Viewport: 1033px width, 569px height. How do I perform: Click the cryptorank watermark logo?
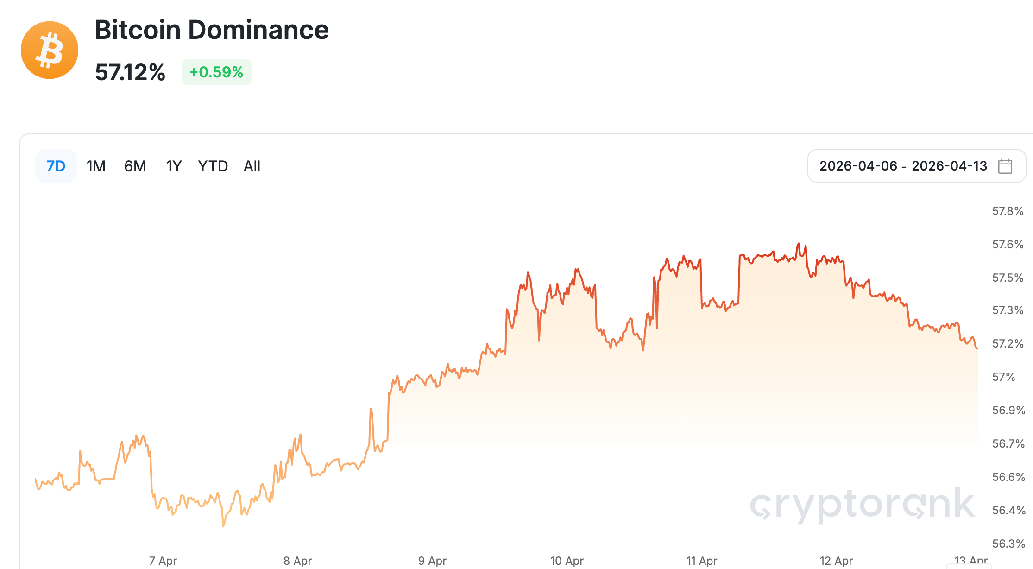tap(862, 505)
